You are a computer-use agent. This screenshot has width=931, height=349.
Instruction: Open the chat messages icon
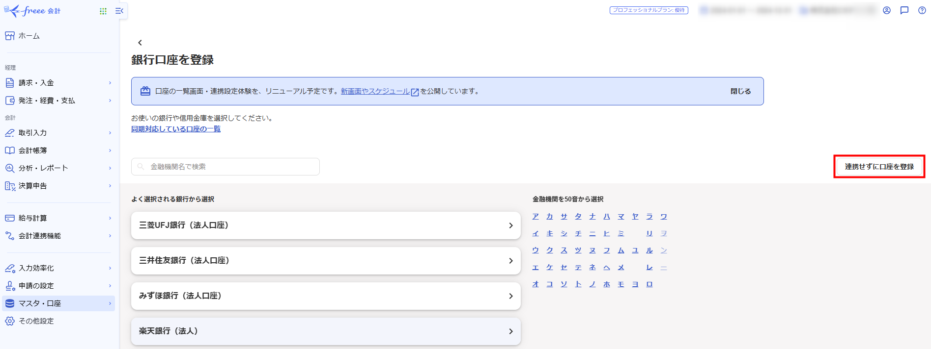click(x=904, y=10)
